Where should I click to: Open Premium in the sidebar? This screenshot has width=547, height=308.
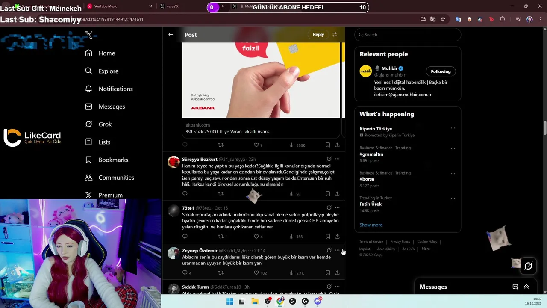104,195
